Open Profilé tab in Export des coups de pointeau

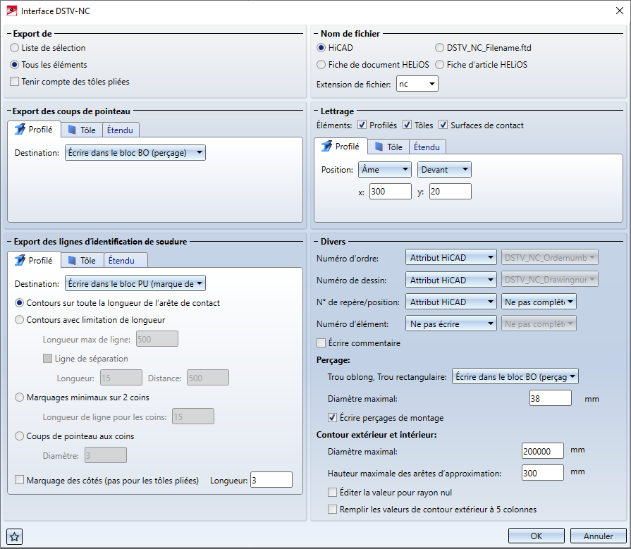point(35,130)
